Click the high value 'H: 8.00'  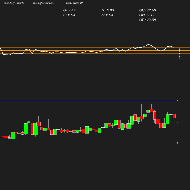(x=108, y=10)
